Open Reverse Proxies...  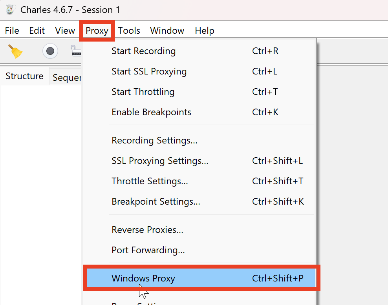pos(199,230)
